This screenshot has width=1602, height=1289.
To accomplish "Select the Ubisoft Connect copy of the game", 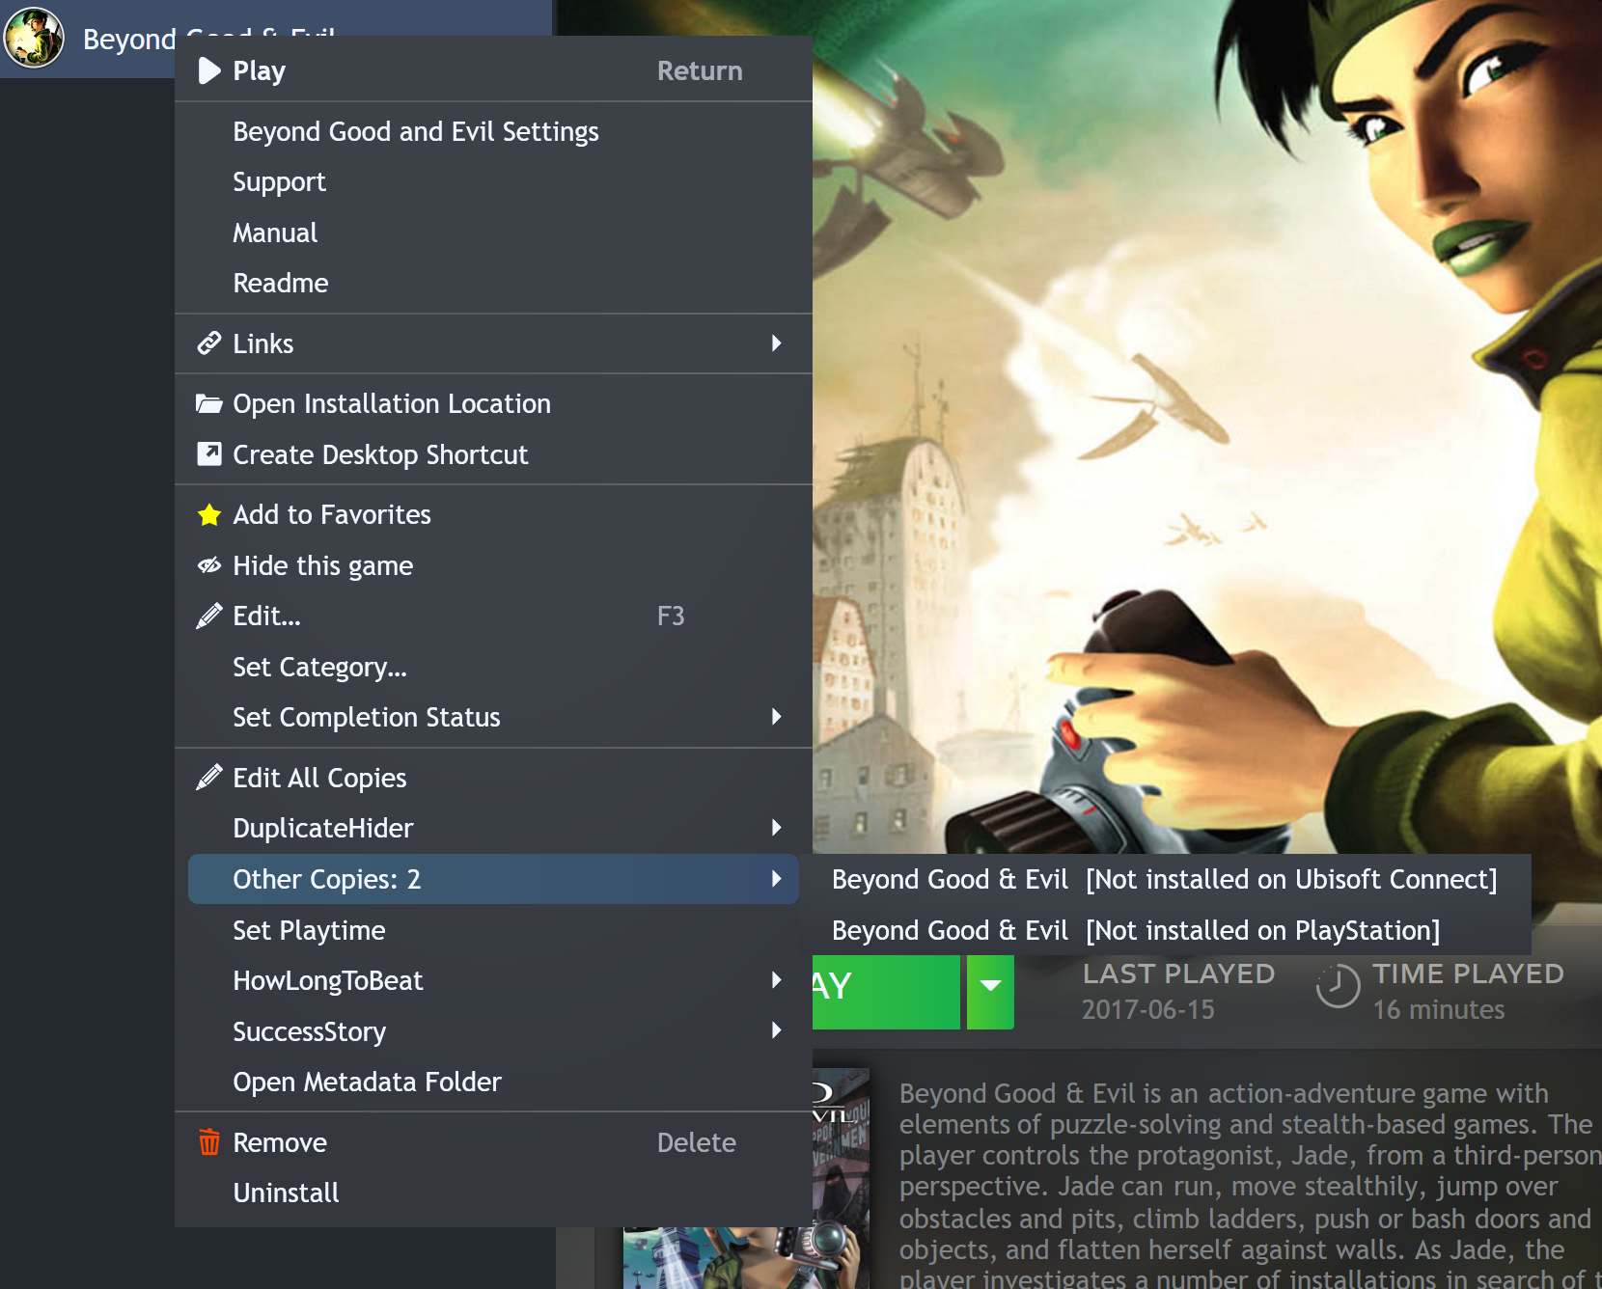I will (1165, 879).
